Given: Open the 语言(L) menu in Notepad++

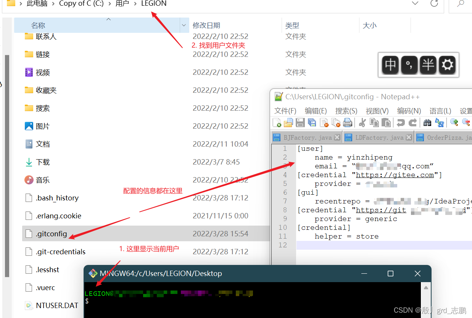Looking at the screenshot, I should point(440,111).
